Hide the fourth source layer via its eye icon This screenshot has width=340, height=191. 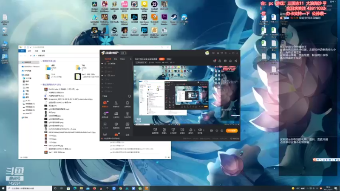click(x=102, y=76)
